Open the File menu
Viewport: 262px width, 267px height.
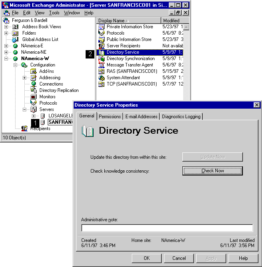pyautogui.click(x=15, y=13)
